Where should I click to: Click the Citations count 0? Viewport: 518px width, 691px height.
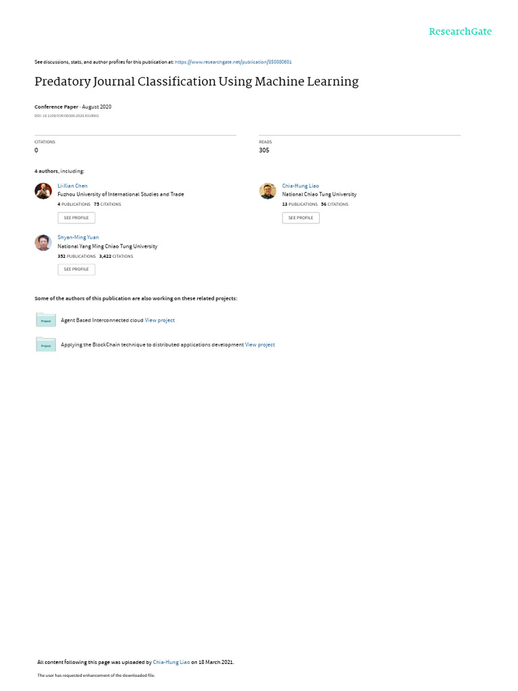pos(36,150)
